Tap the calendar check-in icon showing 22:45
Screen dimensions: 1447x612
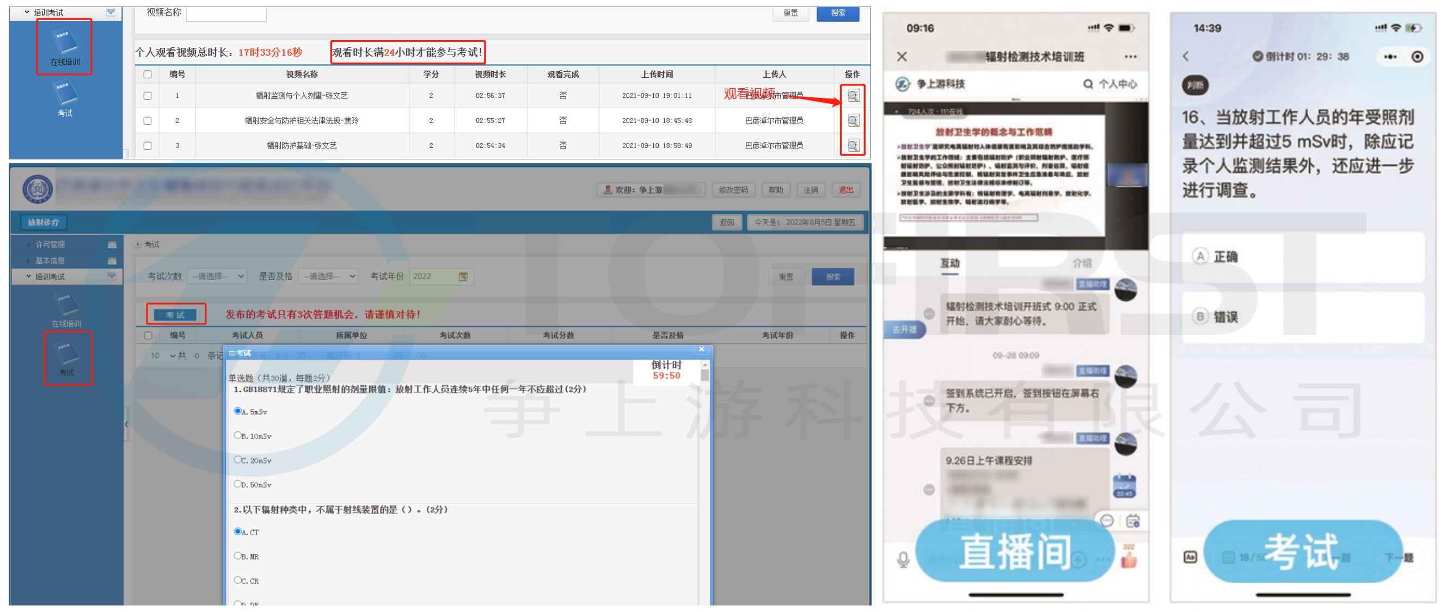point(1124,486)
